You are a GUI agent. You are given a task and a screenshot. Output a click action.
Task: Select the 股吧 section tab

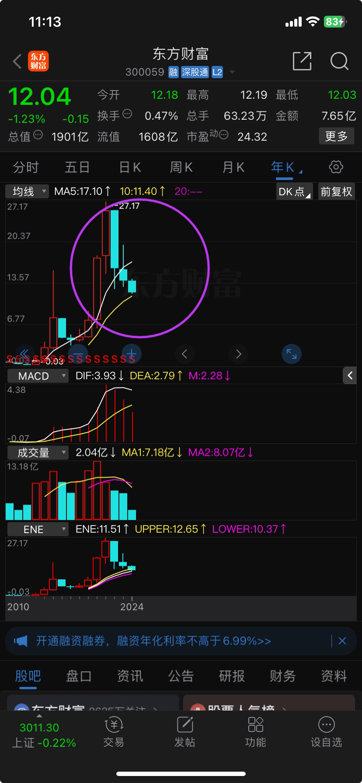click(28, 676)
